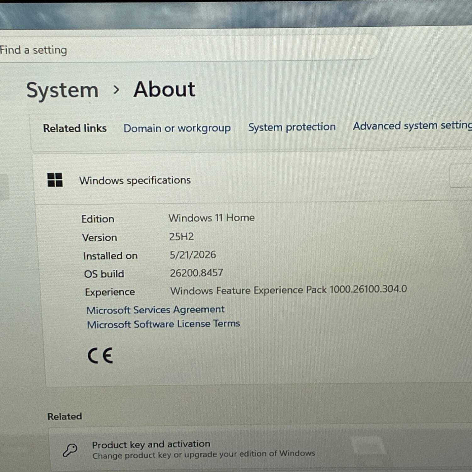The width and height of the screenshot is (472, 472).
Task: Select the Windows Feature Experience Pack text
Action: (289, 290)
